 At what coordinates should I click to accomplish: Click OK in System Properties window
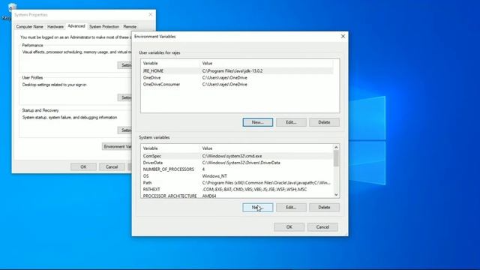pos(83,166)
